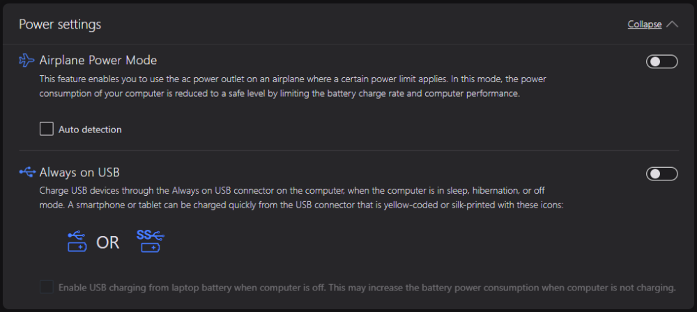
Task: Click the USB symbol beside Always on USB
Action: click(26, 171)
